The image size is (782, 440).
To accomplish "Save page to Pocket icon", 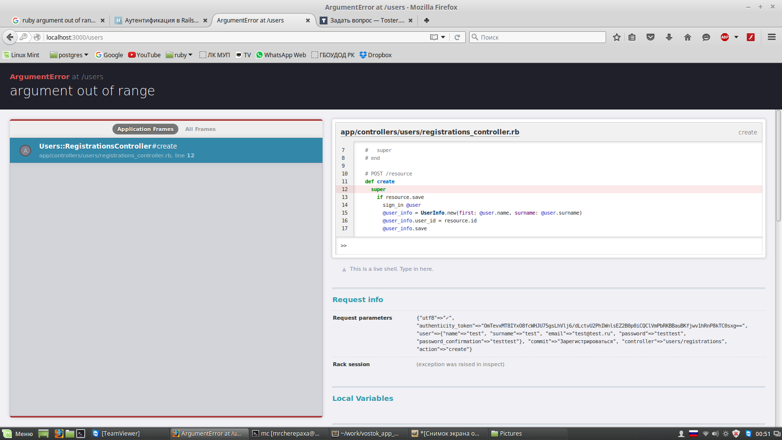I will point(651,37).
